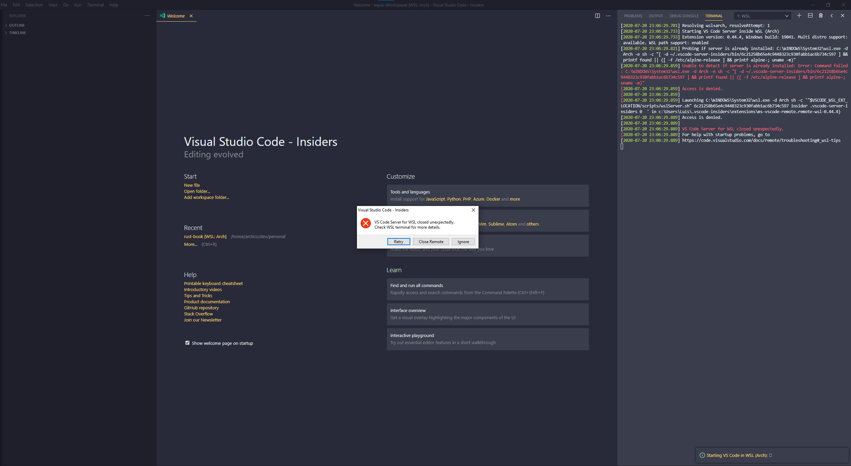This screenshot has width=851, height=466.
Task: Open Printable keyboard cheatsheet link
Action: [213, 283]
